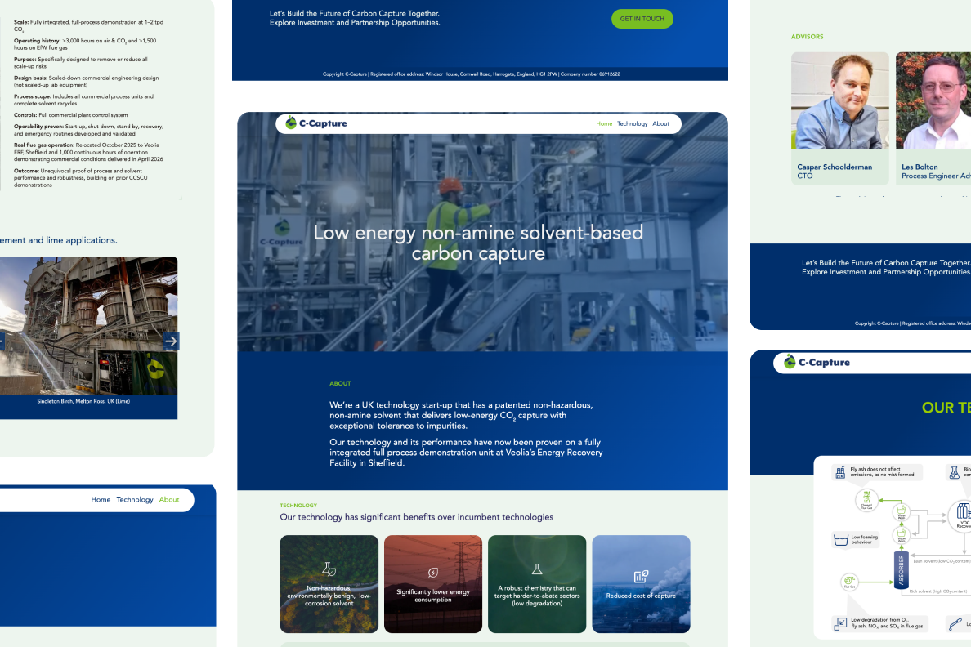Click "Let's Build the Future" text beside GET IN TOUCH
This screenshot has width=971, height=647.
click(x=355, y=18)
